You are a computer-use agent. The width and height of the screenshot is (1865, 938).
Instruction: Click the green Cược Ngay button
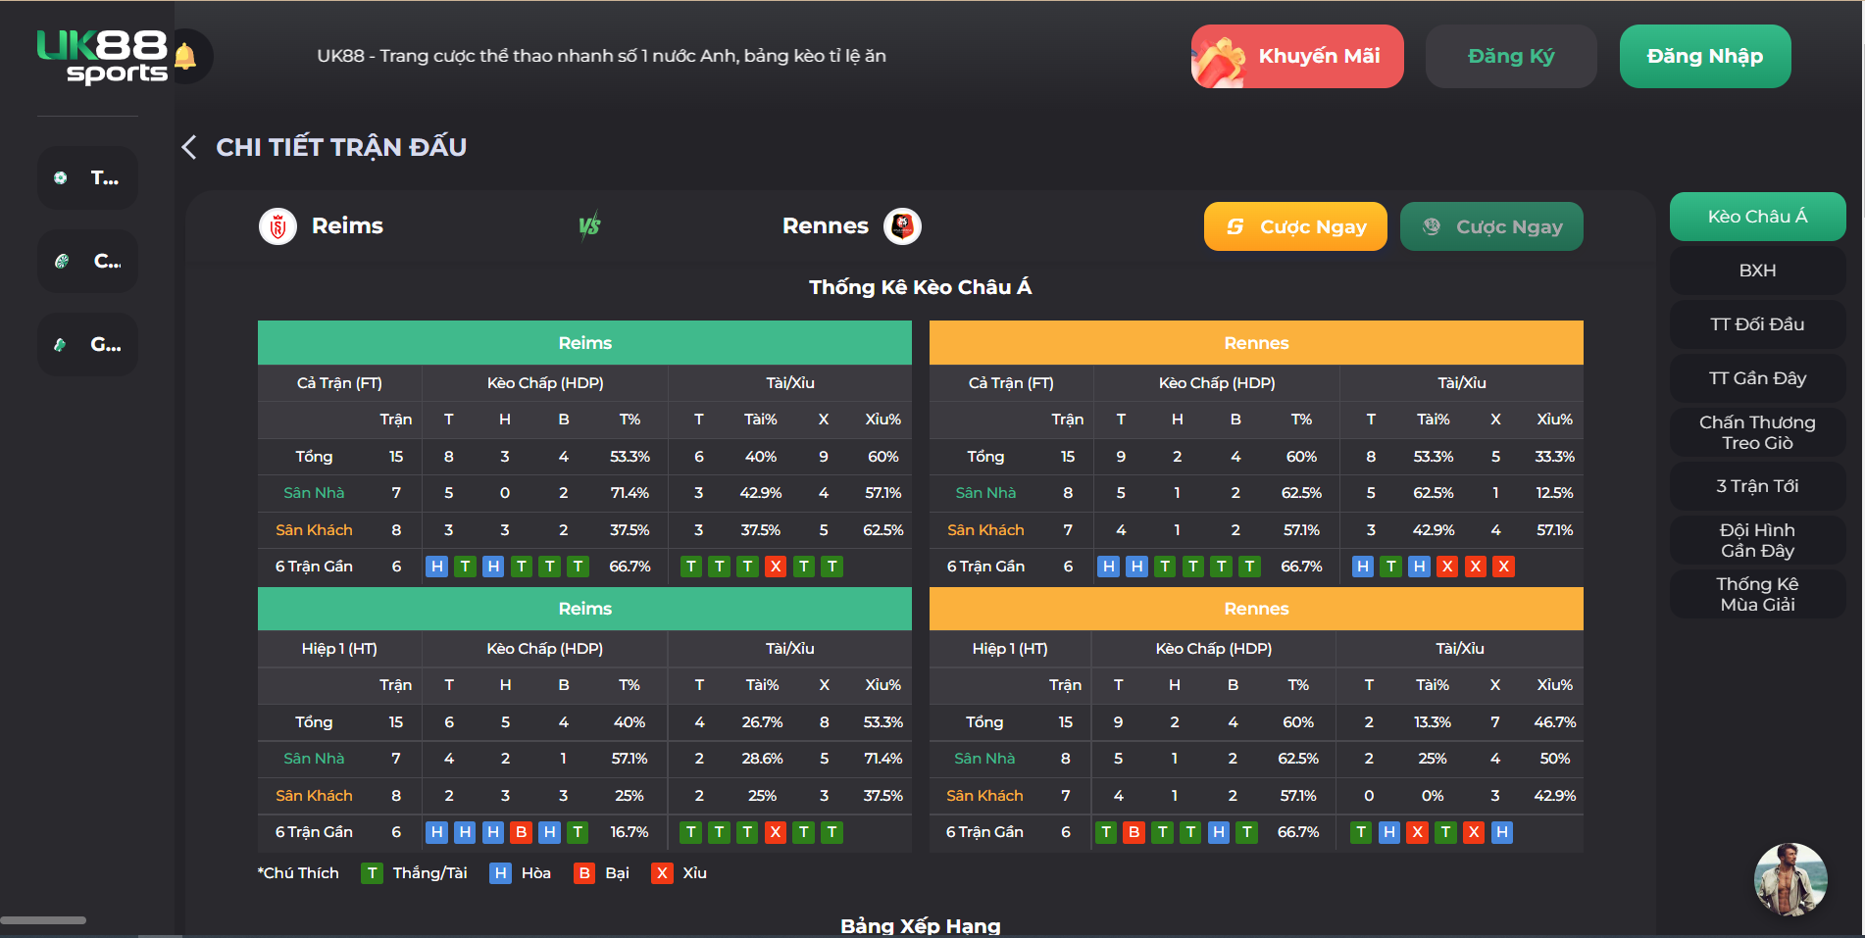point(1491,226)
